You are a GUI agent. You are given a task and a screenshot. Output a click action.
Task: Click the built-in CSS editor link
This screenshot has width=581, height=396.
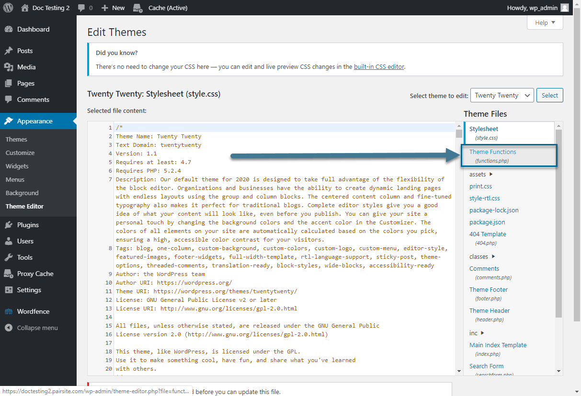click(x=378, y=66)
